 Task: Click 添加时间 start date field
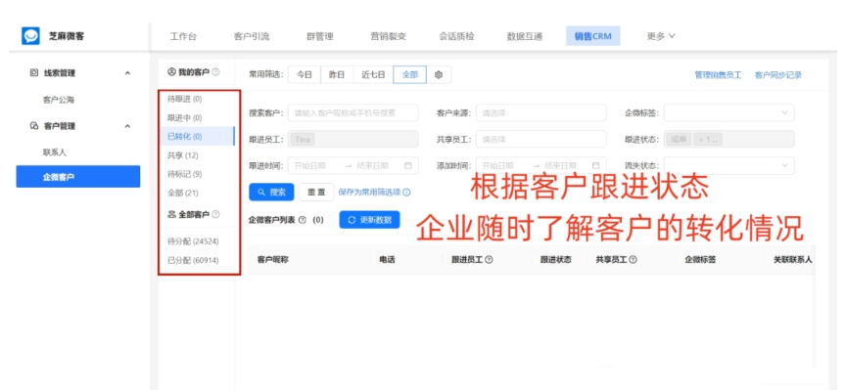pyautogui.click(x=500, y=166)
